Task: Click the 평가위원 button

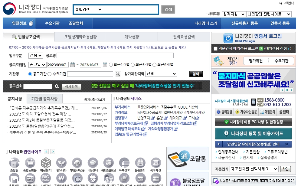Action: [x=256, y=61]
